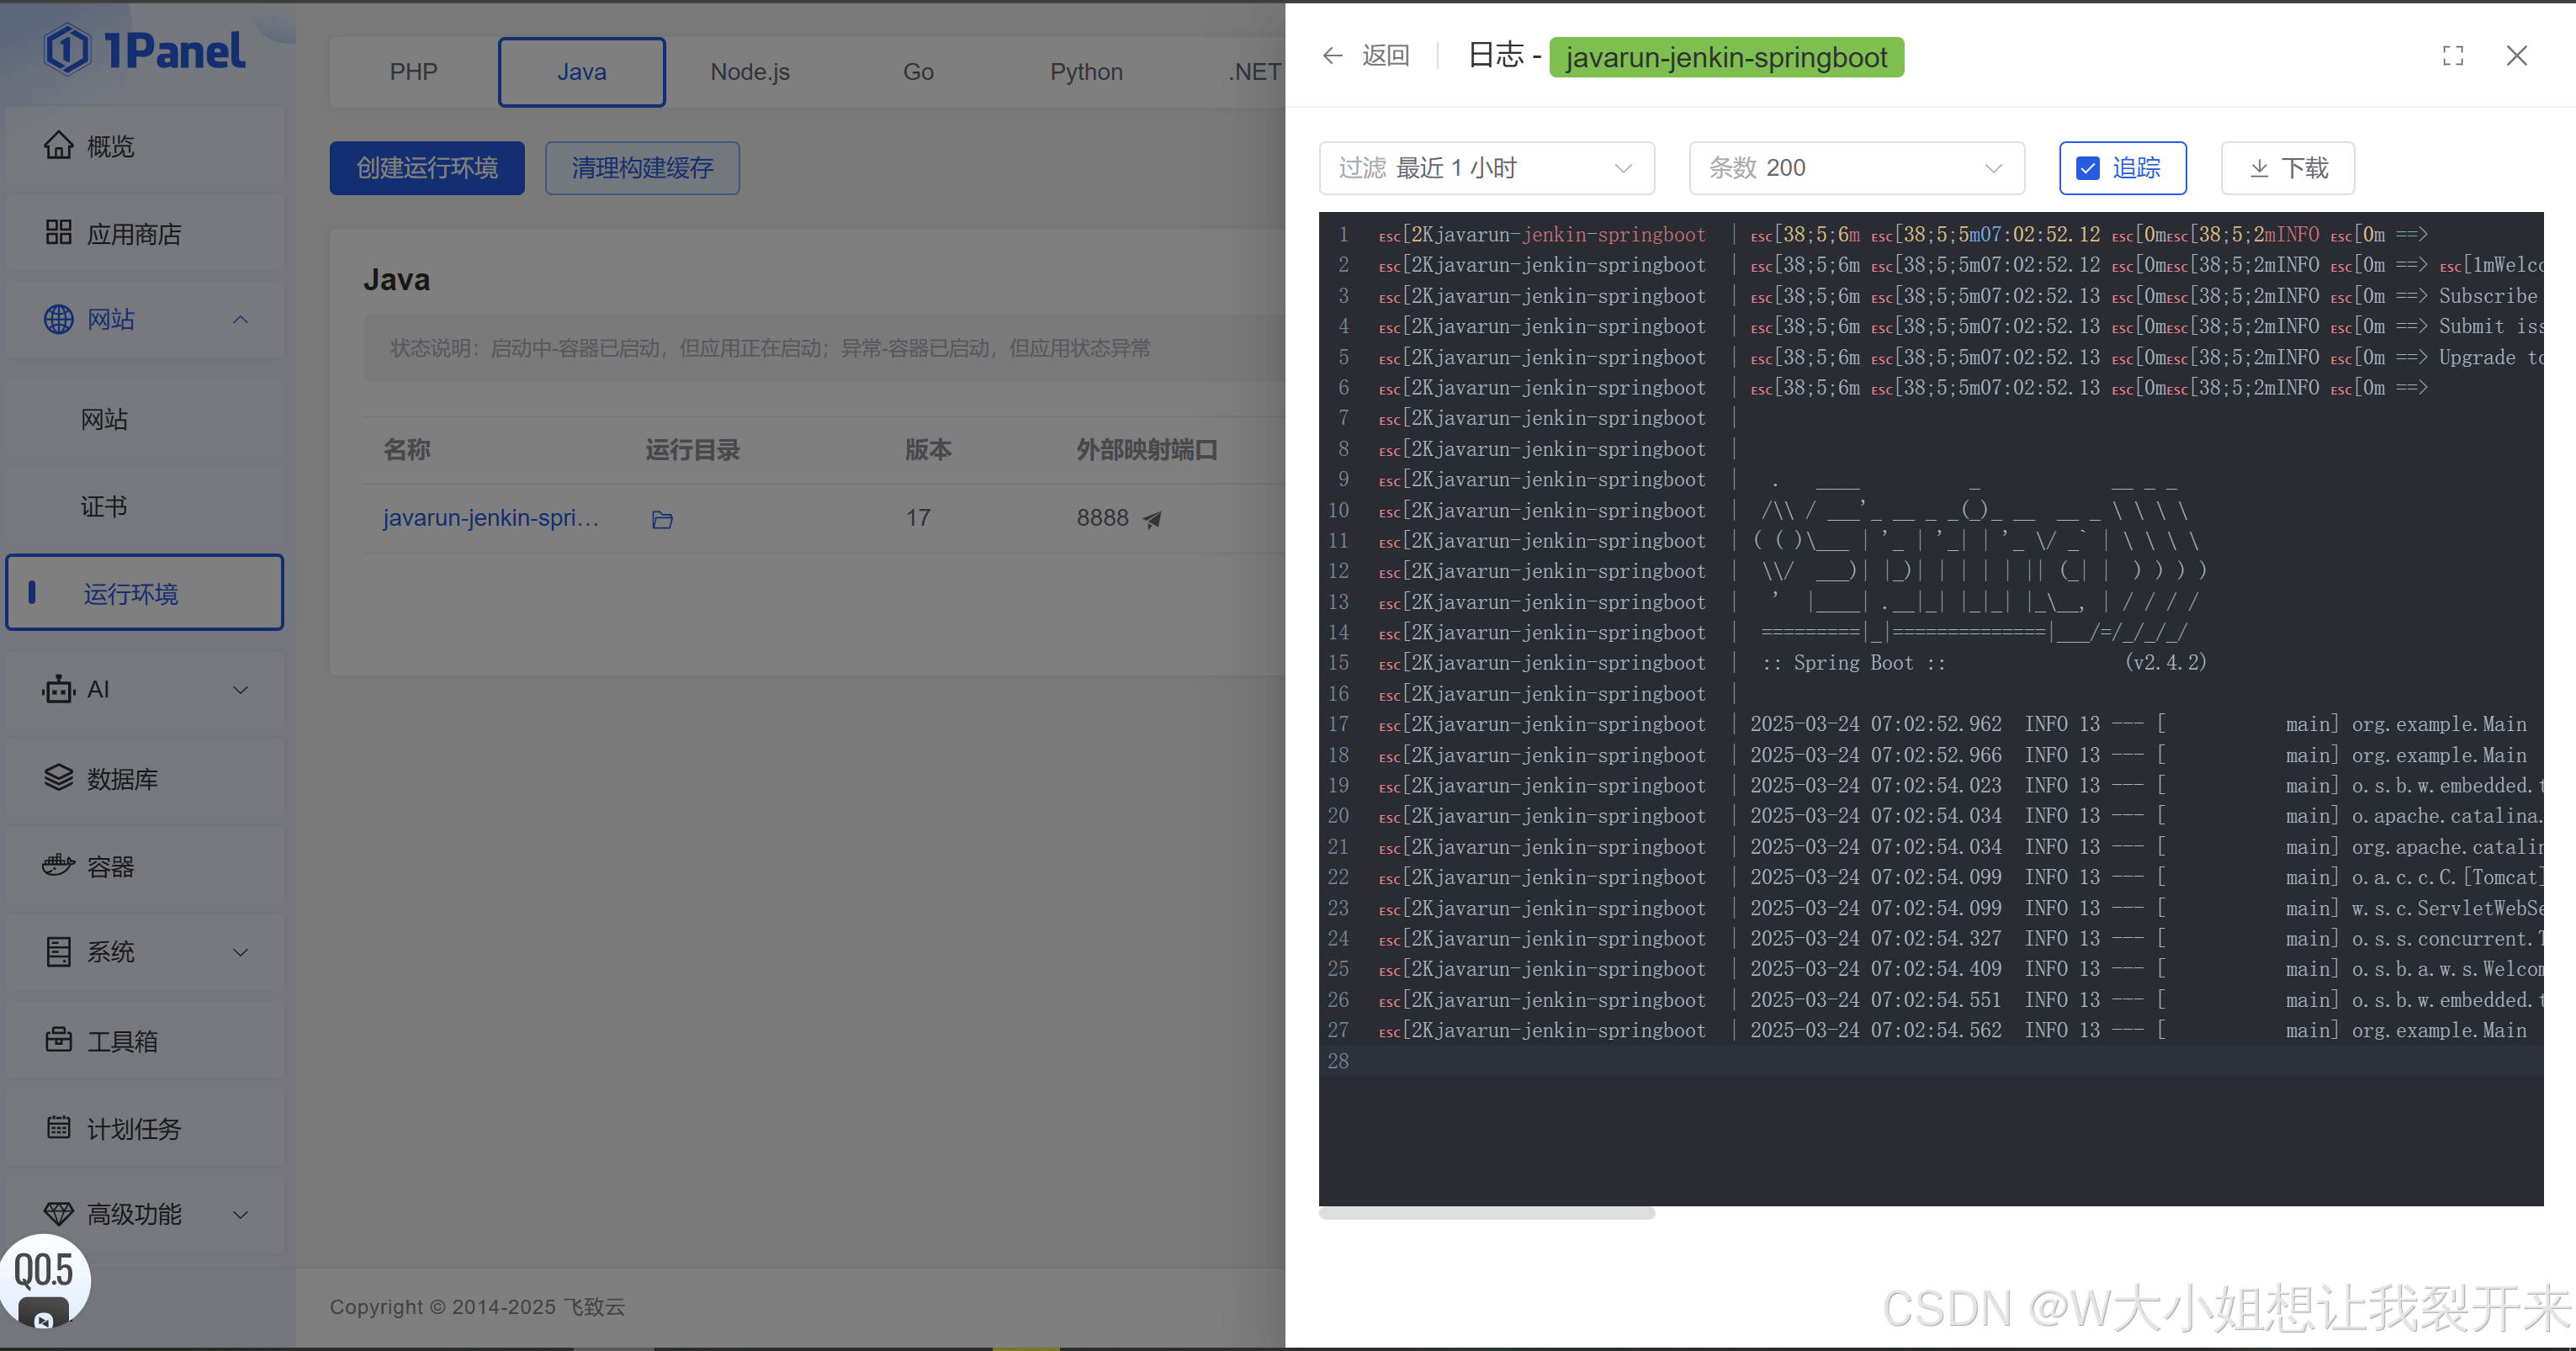
Task: Click the 容器 docker whale icon
Action: coord(58,865)
